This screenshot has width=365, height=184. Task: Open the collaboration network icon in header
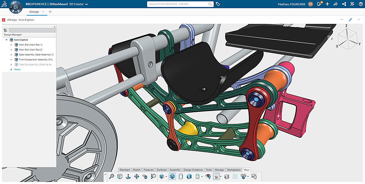[x=344, y=4]
